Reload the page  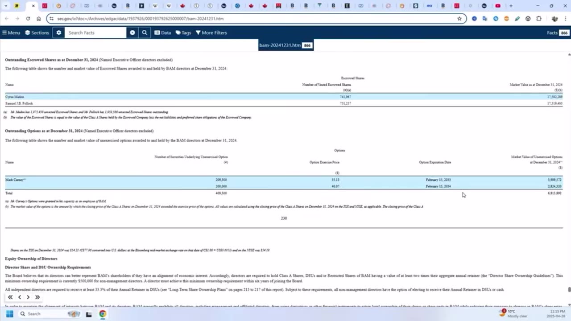point(28,19)
